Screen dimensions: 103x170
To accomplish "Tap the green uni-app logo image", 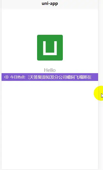I will (x=50, y=48).
